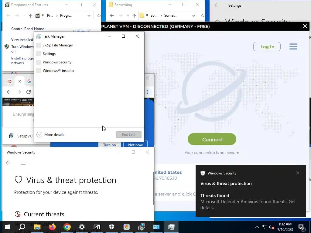Click View installed updates link
The height and width of the screenshot is (233, 311).
click(x=22, y=40)
